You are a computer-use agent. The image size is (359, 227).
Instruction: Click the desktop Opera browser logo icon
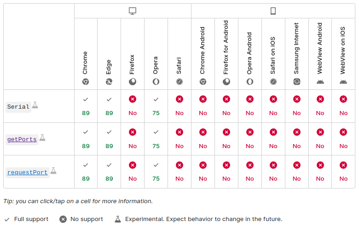156,82
